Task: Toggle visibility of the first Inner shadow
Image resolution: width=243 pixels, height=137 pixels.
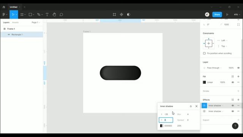Action: pyautogui.click(x=233, y=105)
